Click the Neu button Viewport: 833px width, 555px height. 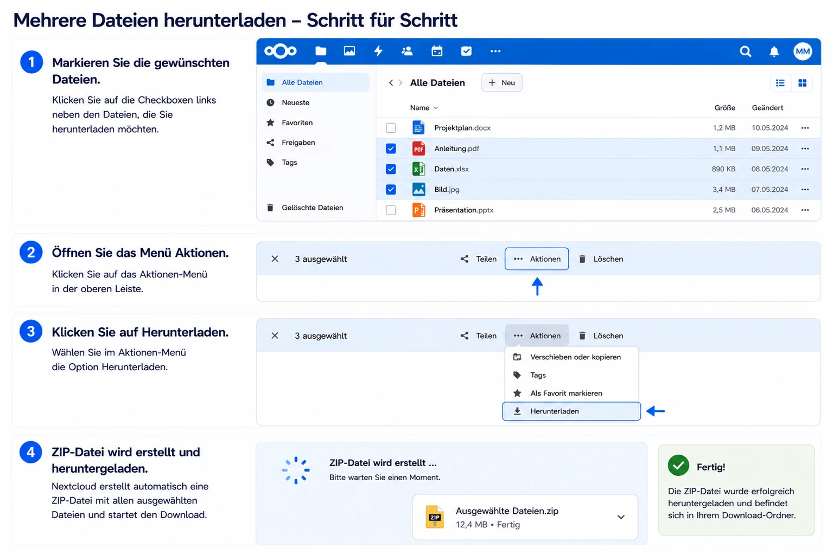click(x=502, y=83)
